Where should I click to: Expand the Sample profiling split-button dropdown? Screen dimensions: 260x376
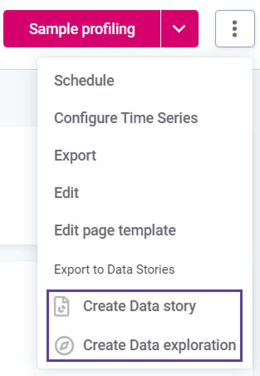coord(179,29)
